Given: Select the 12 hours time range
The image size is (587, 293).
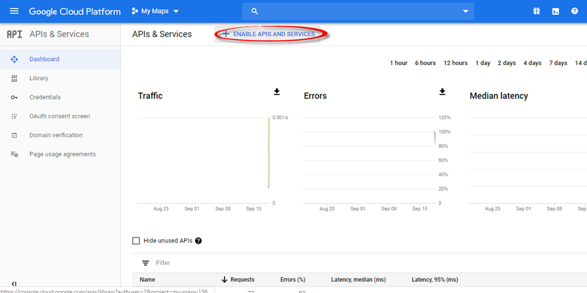Looking at the screenshot, I should tap(456, 63).
